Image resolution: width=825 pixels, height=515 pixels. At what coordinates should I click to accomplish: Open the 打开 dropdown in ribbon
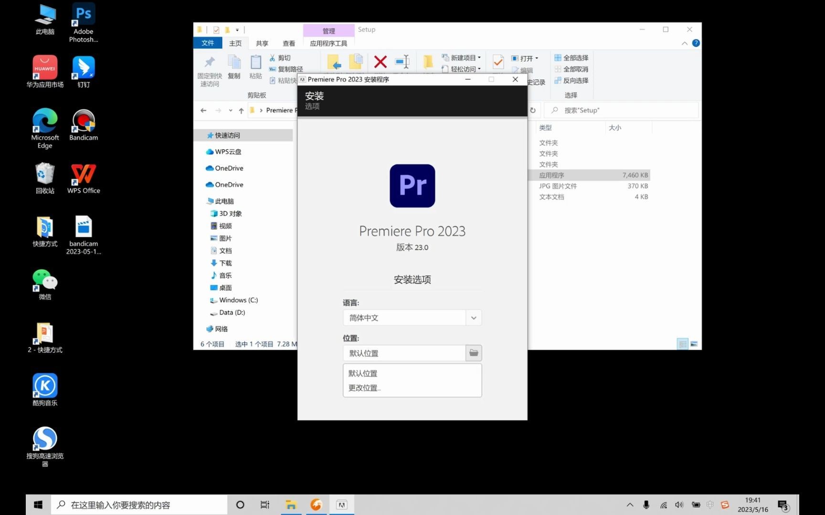[525, 58]
